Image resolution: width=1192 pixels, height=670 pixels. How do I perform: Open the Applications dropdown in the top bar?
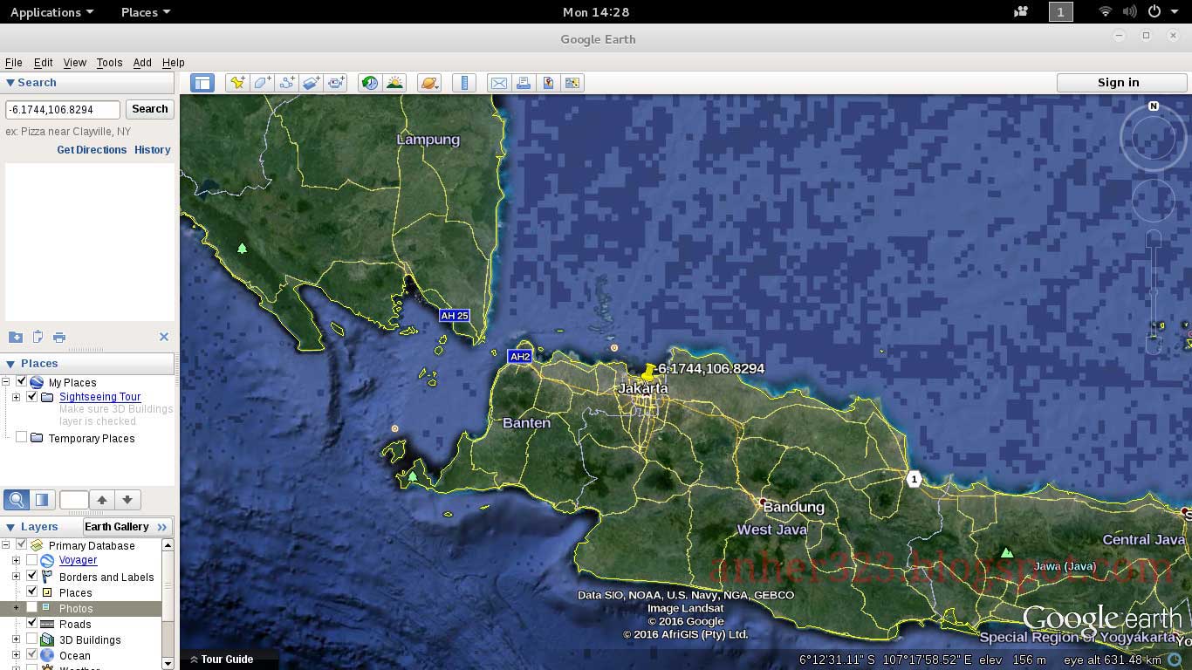pyautogui.click(x=51, y=12)
